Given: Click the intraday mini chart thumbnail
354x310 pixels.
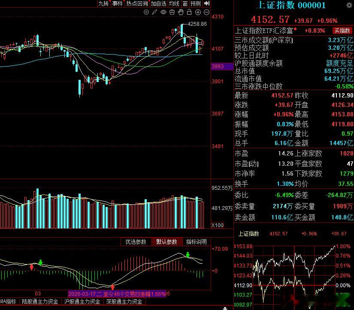Looking at the screenshot, I should [x=293, y=277].
